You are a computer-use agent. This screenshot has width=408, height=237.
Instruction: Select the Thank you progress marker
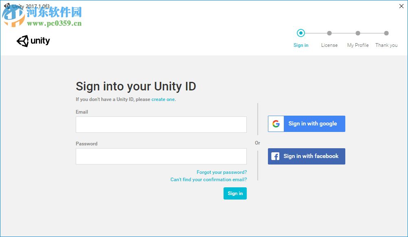point(386,33)
